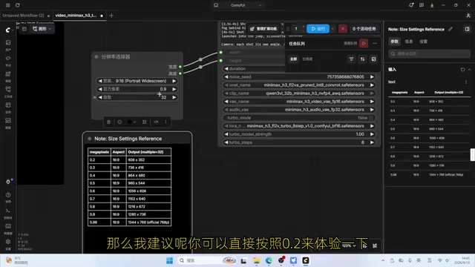The width and height of the screenshot is (475, 267).
Task: Open the ComfyUI title dropdown at the top center
Action: [x=238, y=5]
